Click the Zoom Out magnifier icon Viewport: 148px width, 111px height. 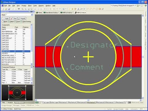pos(26,9)
